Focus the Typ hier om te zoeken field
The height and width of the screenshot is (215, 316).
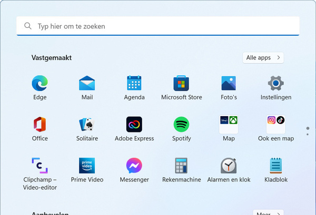pyautogui.click(x=158, y=26)
